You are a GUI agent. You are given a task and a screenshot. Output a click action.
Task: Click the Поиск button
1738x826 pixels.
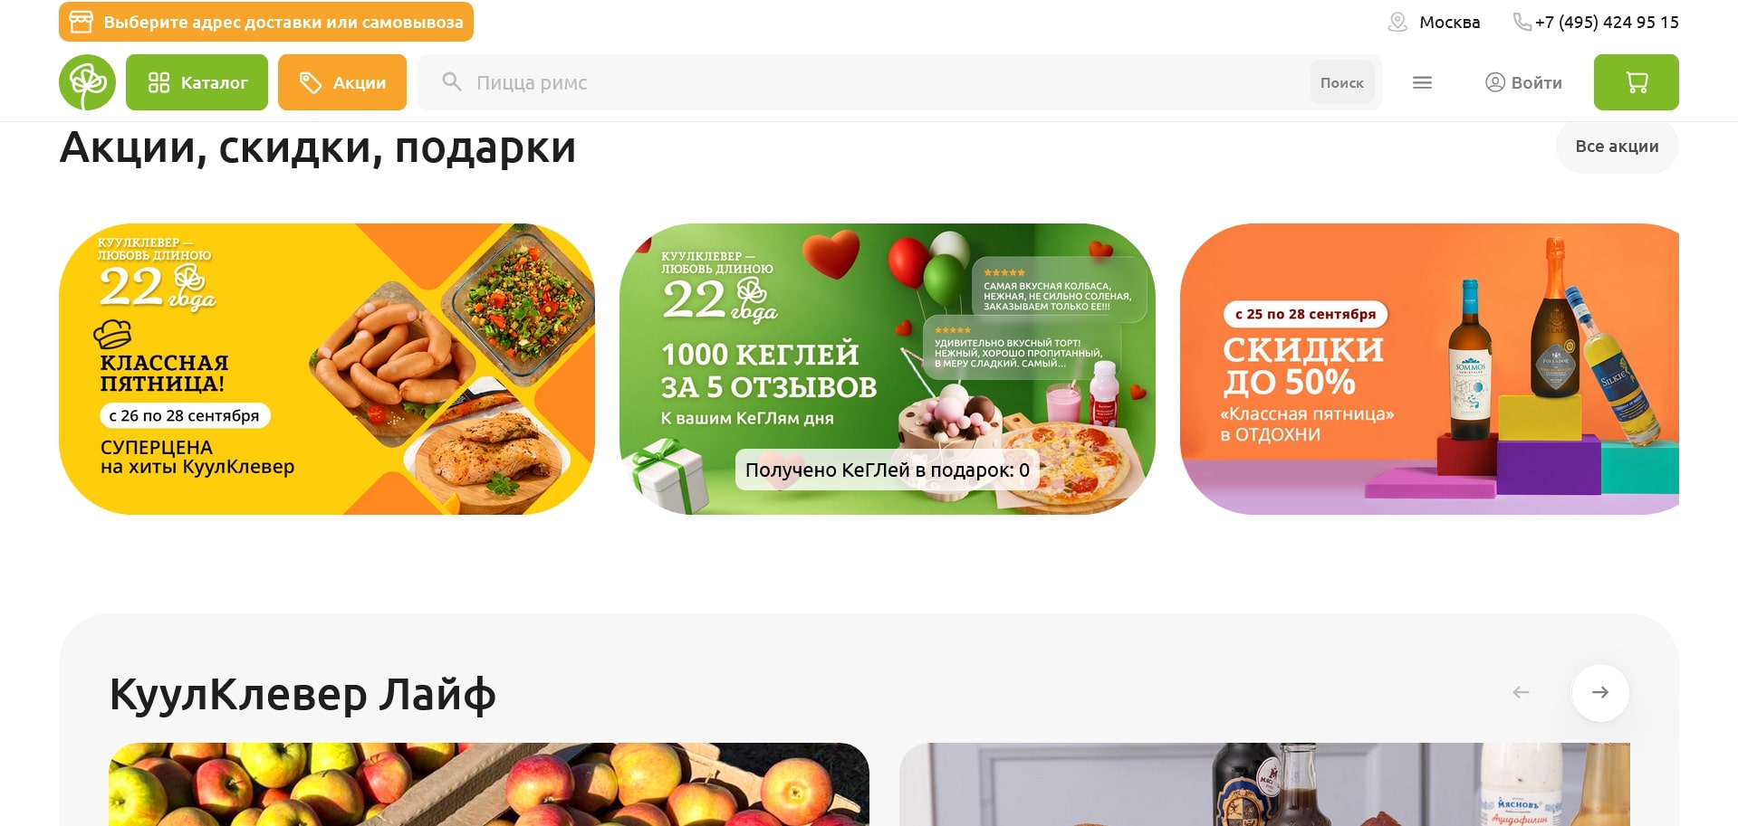click(x=1341, y=82)
